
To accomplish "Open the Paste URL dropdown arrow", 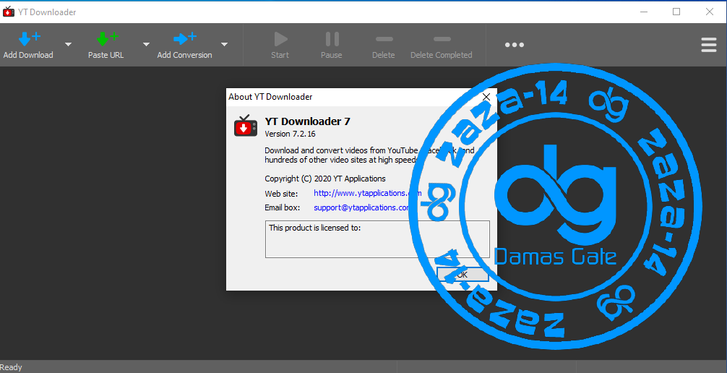I will 146,45.
